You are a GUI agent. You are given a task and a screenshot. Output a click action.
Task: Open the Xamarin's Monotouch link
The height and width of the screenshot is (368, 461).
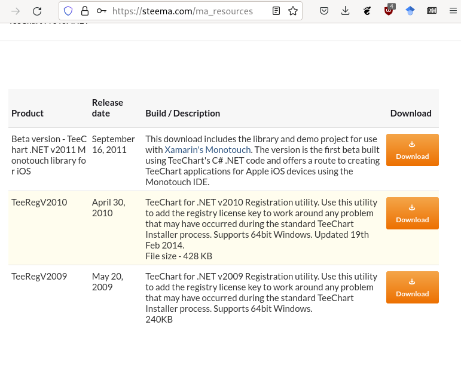(207, 150)
